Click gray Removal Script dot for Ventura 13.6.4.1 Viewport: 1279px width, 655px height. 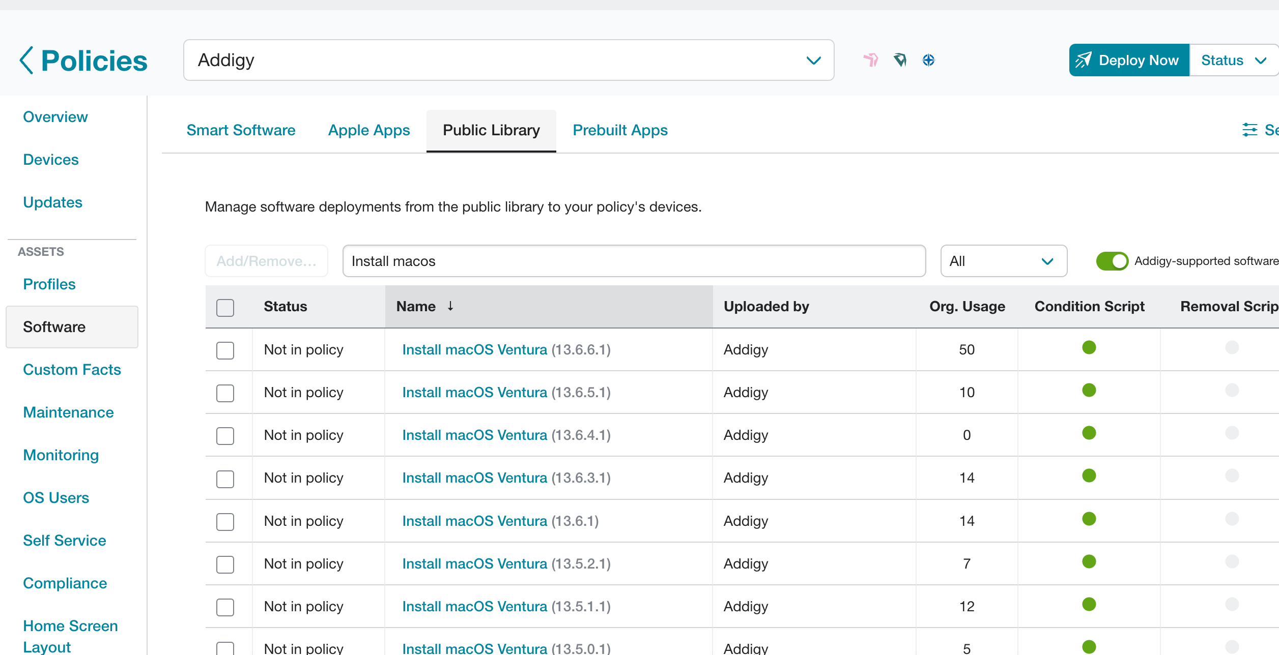(x=1232, y=433)
